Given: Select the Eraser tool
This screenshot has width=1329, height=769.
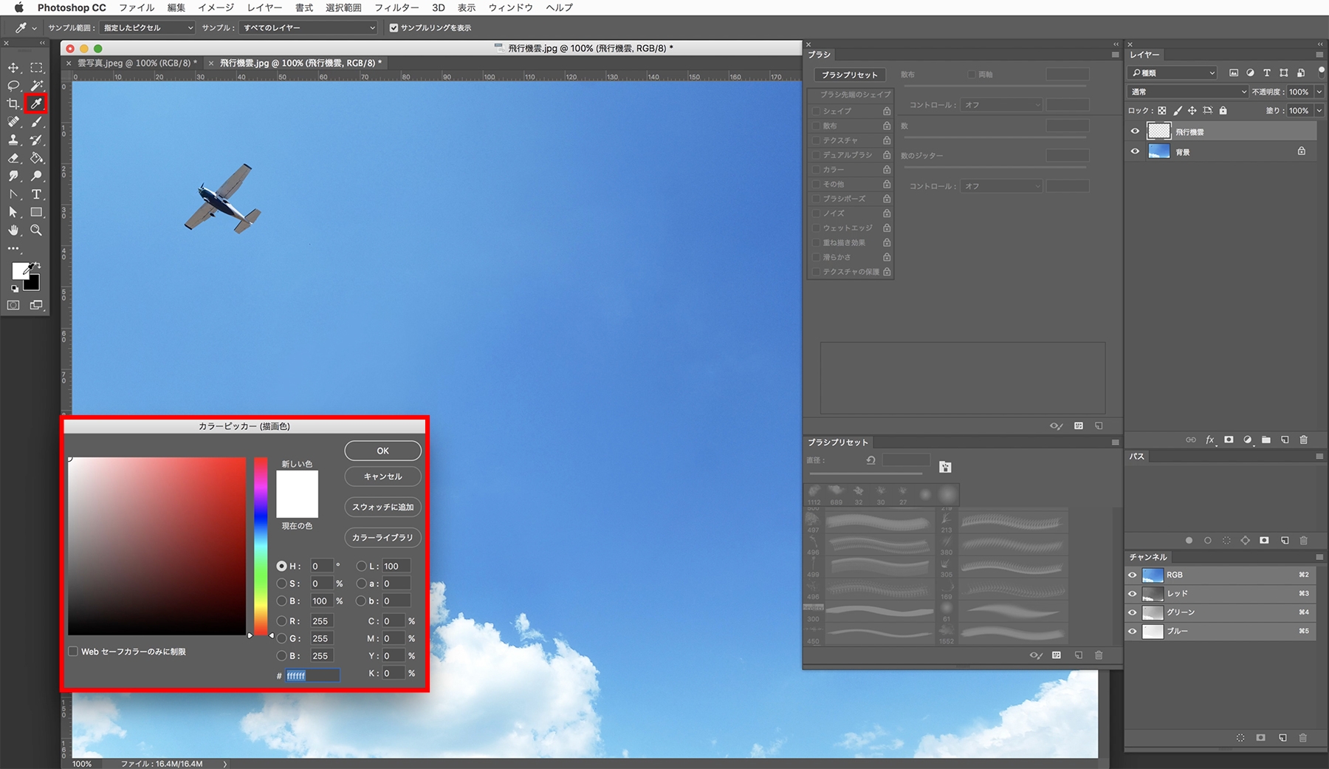Looking at the screenshot, I should coord(13,158).
